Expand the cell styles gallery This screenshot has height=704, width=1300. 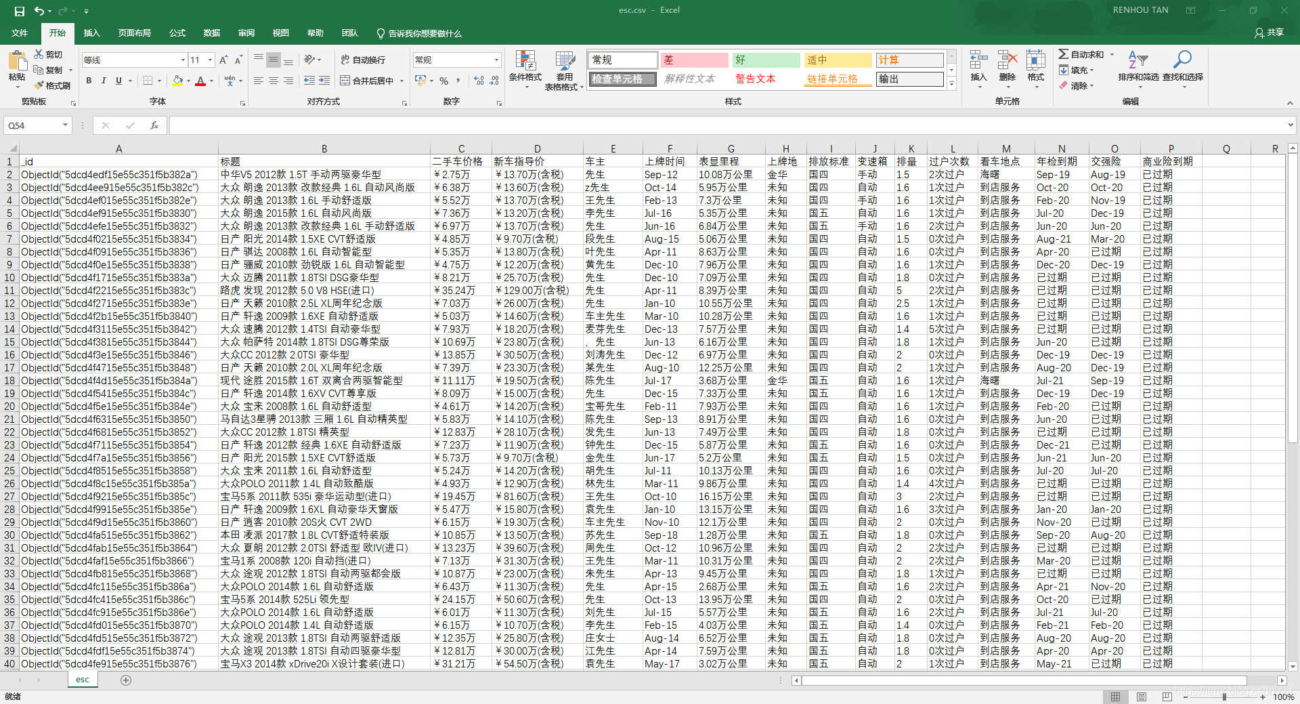click(951, 84)
